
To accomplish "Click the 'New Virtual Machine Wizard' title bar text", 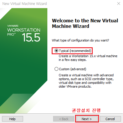I will click(25, 4).
